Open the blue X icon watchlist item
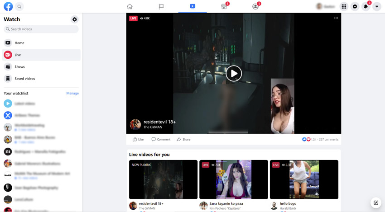Screen dimensions: 385x212 8,115
